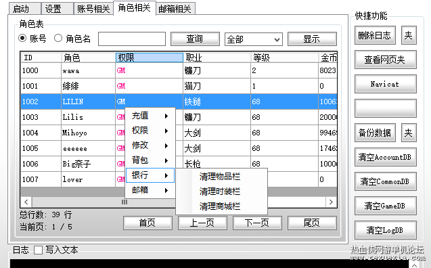Open the 全部 filter dropdown
Screen dimensions: 431x268
pyautogui.click(x=254, y=39)
